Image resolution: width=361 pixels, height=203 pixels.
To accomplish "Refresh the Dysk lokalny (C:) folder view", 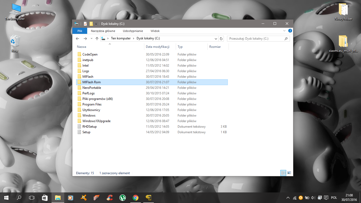I will click(221, 39).
